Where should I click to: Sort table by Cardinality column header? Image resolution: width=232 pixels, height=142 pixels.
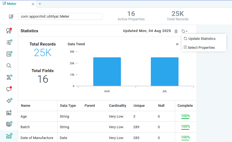click(117, 106)
